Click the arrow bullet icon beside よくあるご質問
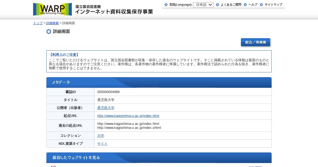318x167 pixels. click(x=217, y=5)
